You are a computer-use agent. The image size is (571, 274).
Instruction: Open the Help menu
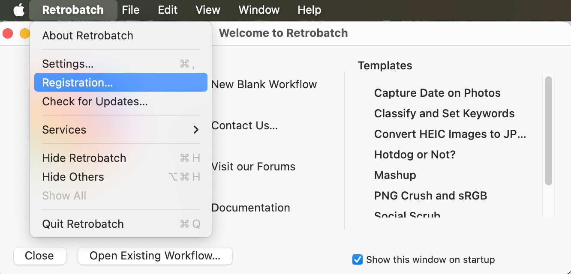click(x=309, y=10)
